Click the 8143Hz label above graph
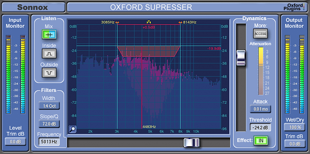 click(190, 23)
